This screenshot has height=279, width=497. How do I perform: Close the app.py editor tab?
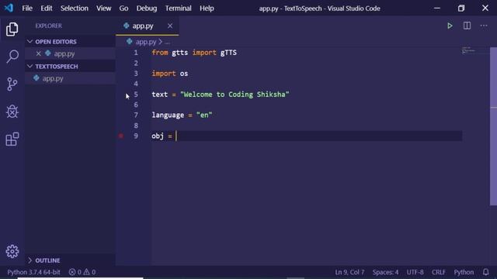coord(170,26)
